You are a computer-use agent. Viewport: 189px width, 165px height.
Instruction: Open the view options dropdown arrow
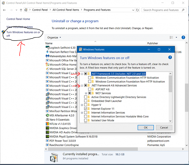pyautogui.click(x=176, y=37)
